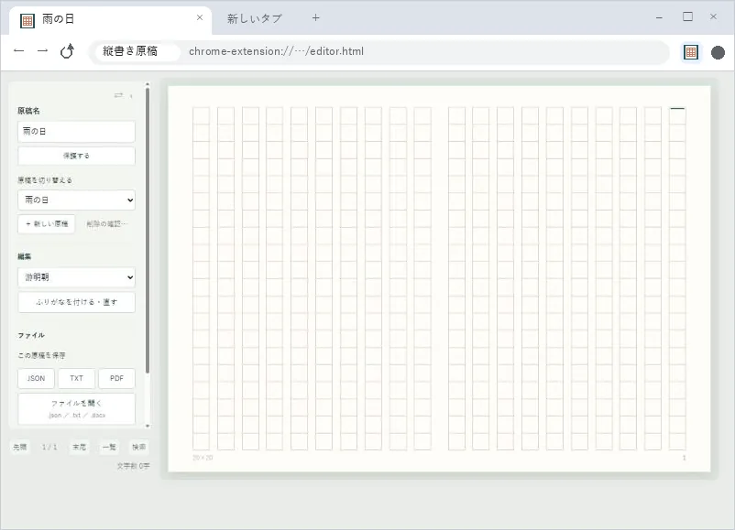
Task: Click the browser back arrow
Action: [x=18, y=50]
